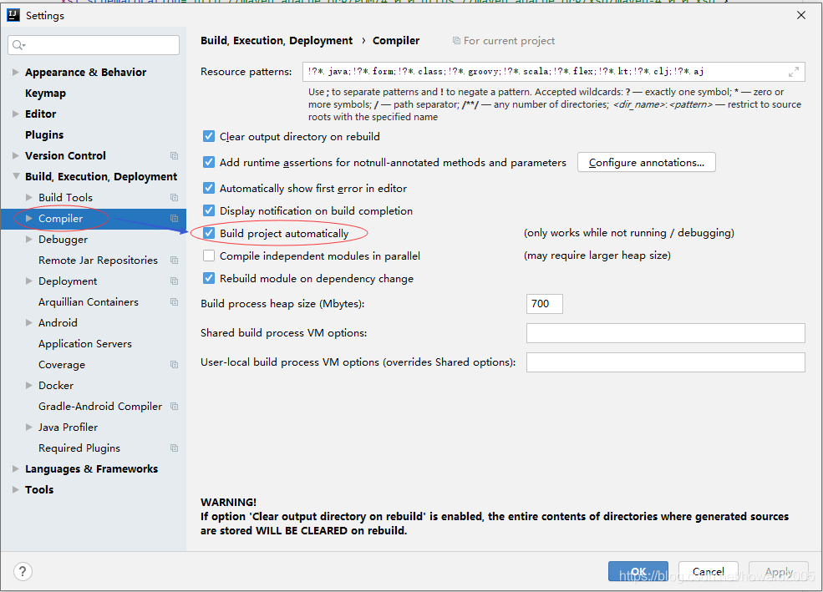Expand the Debugger node arrow

click(29, 239)
